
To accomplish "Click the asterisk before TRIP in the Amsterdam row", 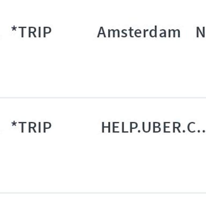I will click(x=14, y=29).
